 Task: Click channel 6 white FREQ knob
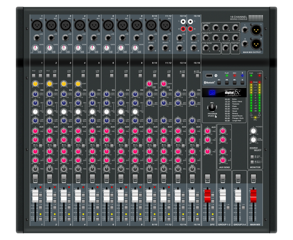(107, 112)
